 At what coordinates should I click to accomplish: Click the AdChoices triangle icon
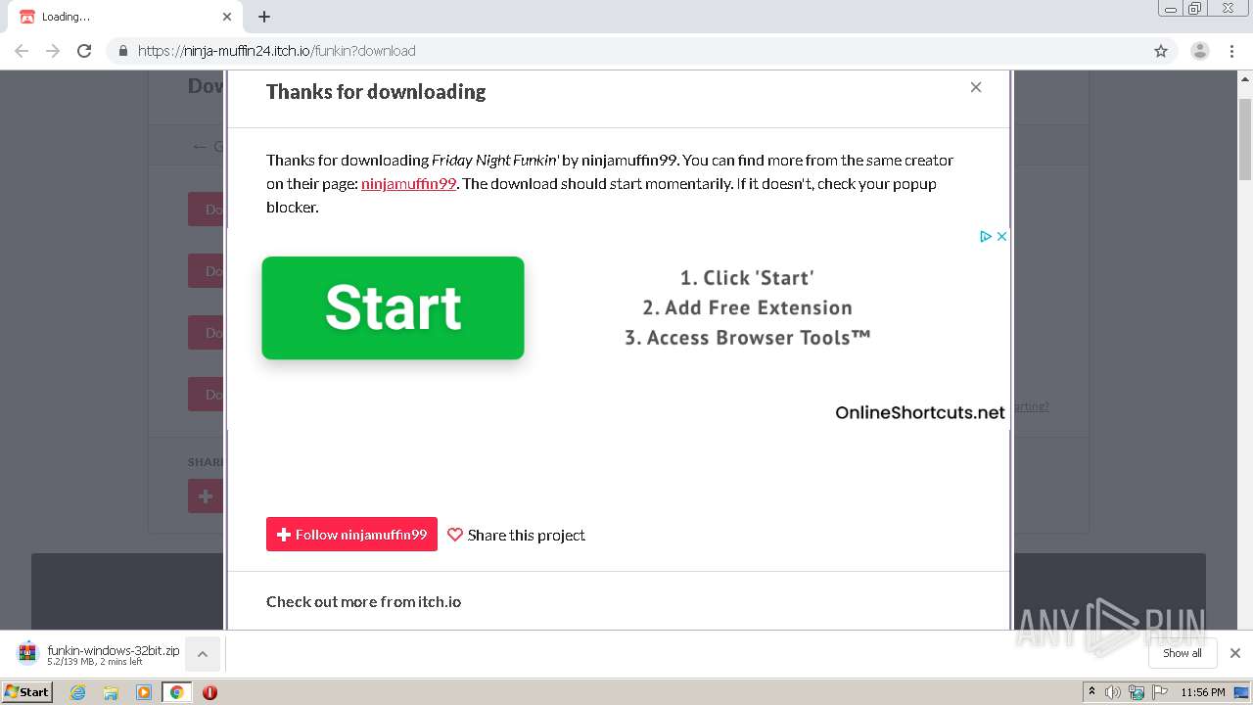[x=986, y=236]
